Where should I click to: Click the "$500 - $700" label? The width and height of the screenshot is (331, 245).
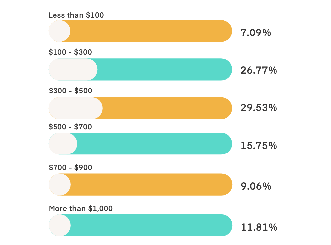pyautogui.click(x=70, y=127)
